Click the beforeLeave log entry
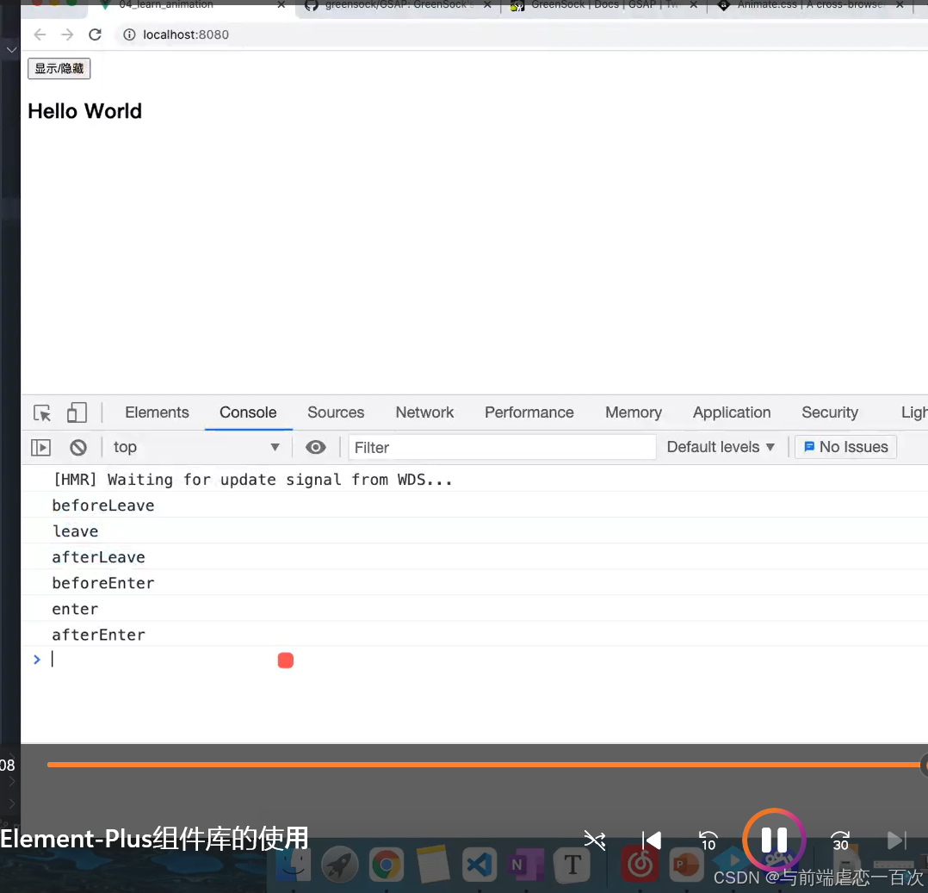This screenshot has height=893, width=928. point(103,505)
